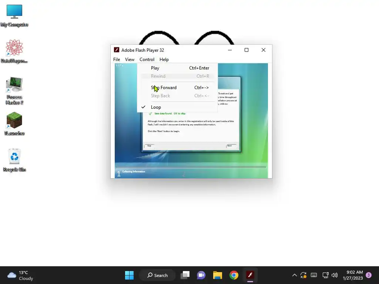Select the TLauncher desktop shortcut
This screenshot has width=379, height=284.
tap(14, 124)
